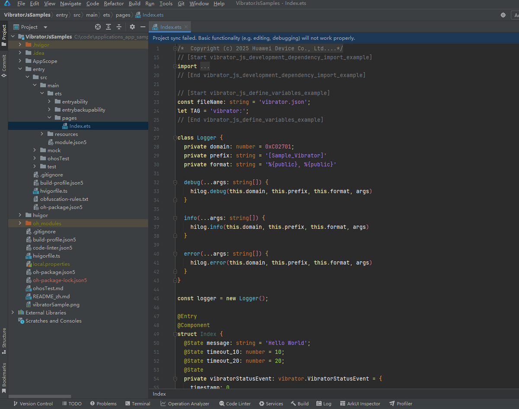
Task: Click the locate/select opened file target icon
Action: pos(98,27)
